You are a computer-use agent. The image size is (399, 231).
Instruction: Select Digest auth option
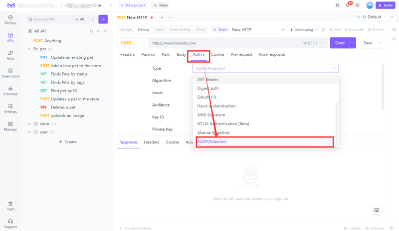[265, 88]
